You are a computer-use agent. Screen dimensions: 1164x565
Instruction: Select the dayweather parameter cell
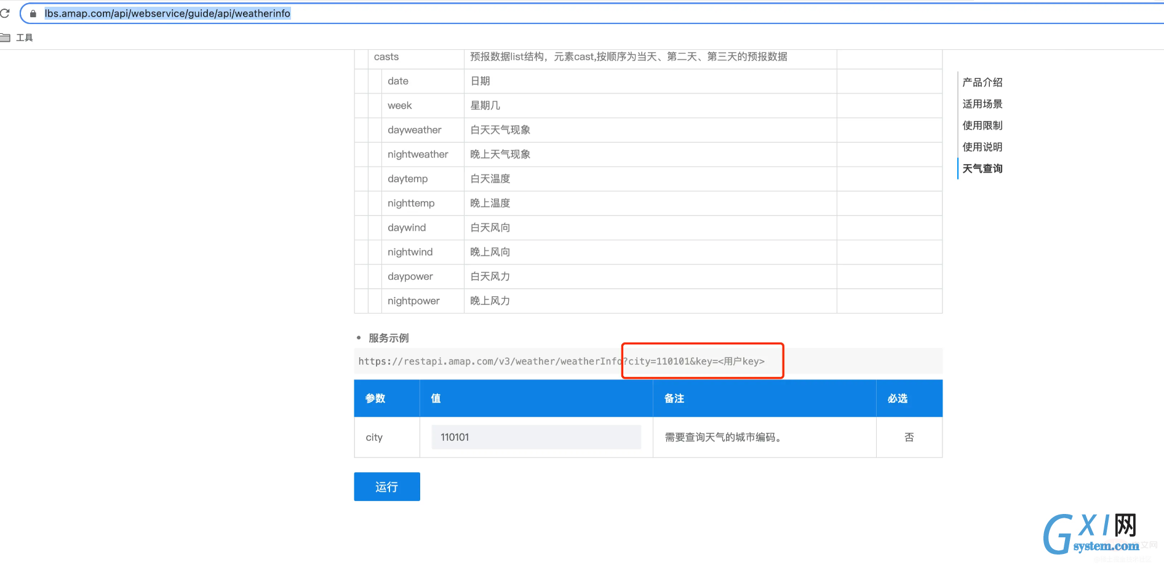point(423,130)
